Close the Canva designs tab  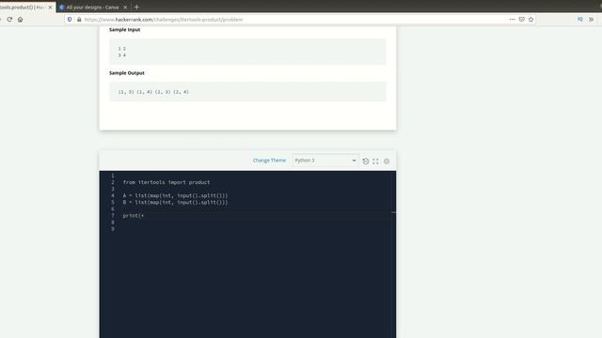pos(125,8)
